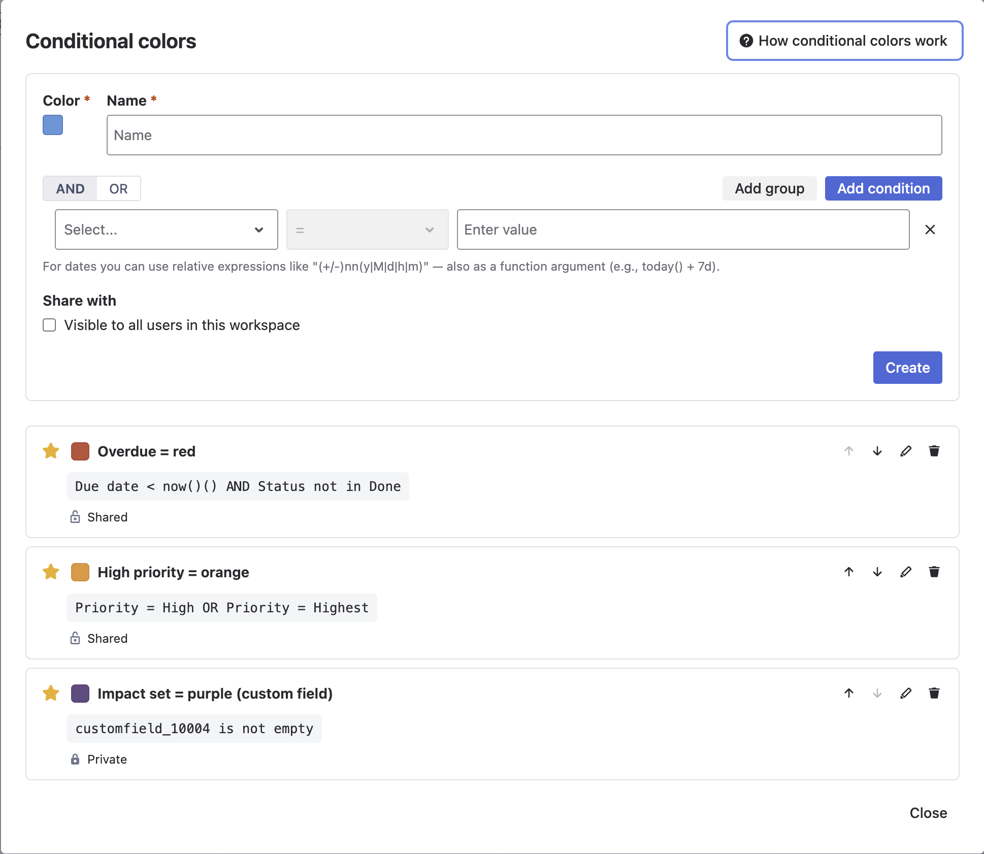
Task: Toggle favorite star on Impact set = purple rule
Action: [51, 693]
